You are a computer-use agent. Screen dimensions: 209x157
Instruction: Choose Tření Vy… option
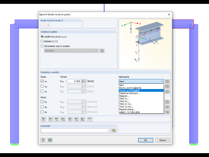(141, 99)
